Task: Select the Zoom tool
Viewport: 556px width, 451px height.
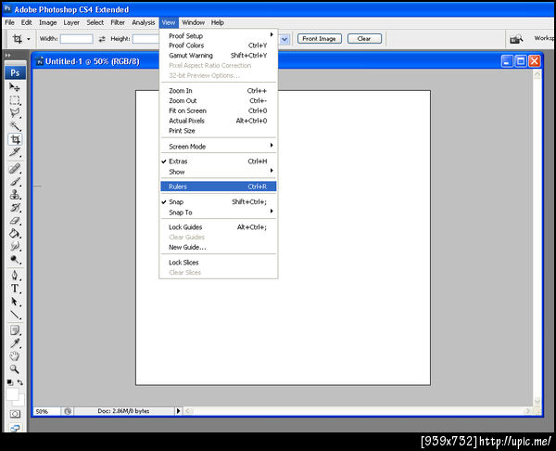Action: (15, 369)
